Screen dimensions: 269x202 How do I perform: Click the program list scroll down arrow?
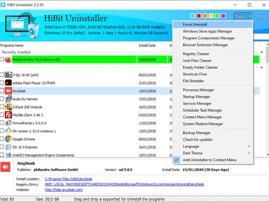point(267,155)
